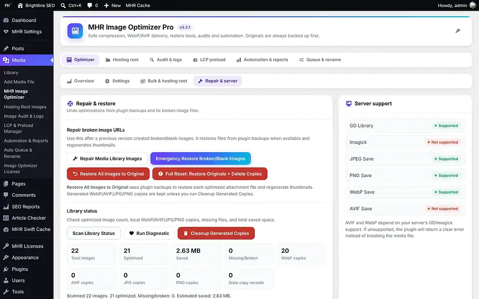
Task: Click the Brightline SEO site name
Action: tap(36, 6)
